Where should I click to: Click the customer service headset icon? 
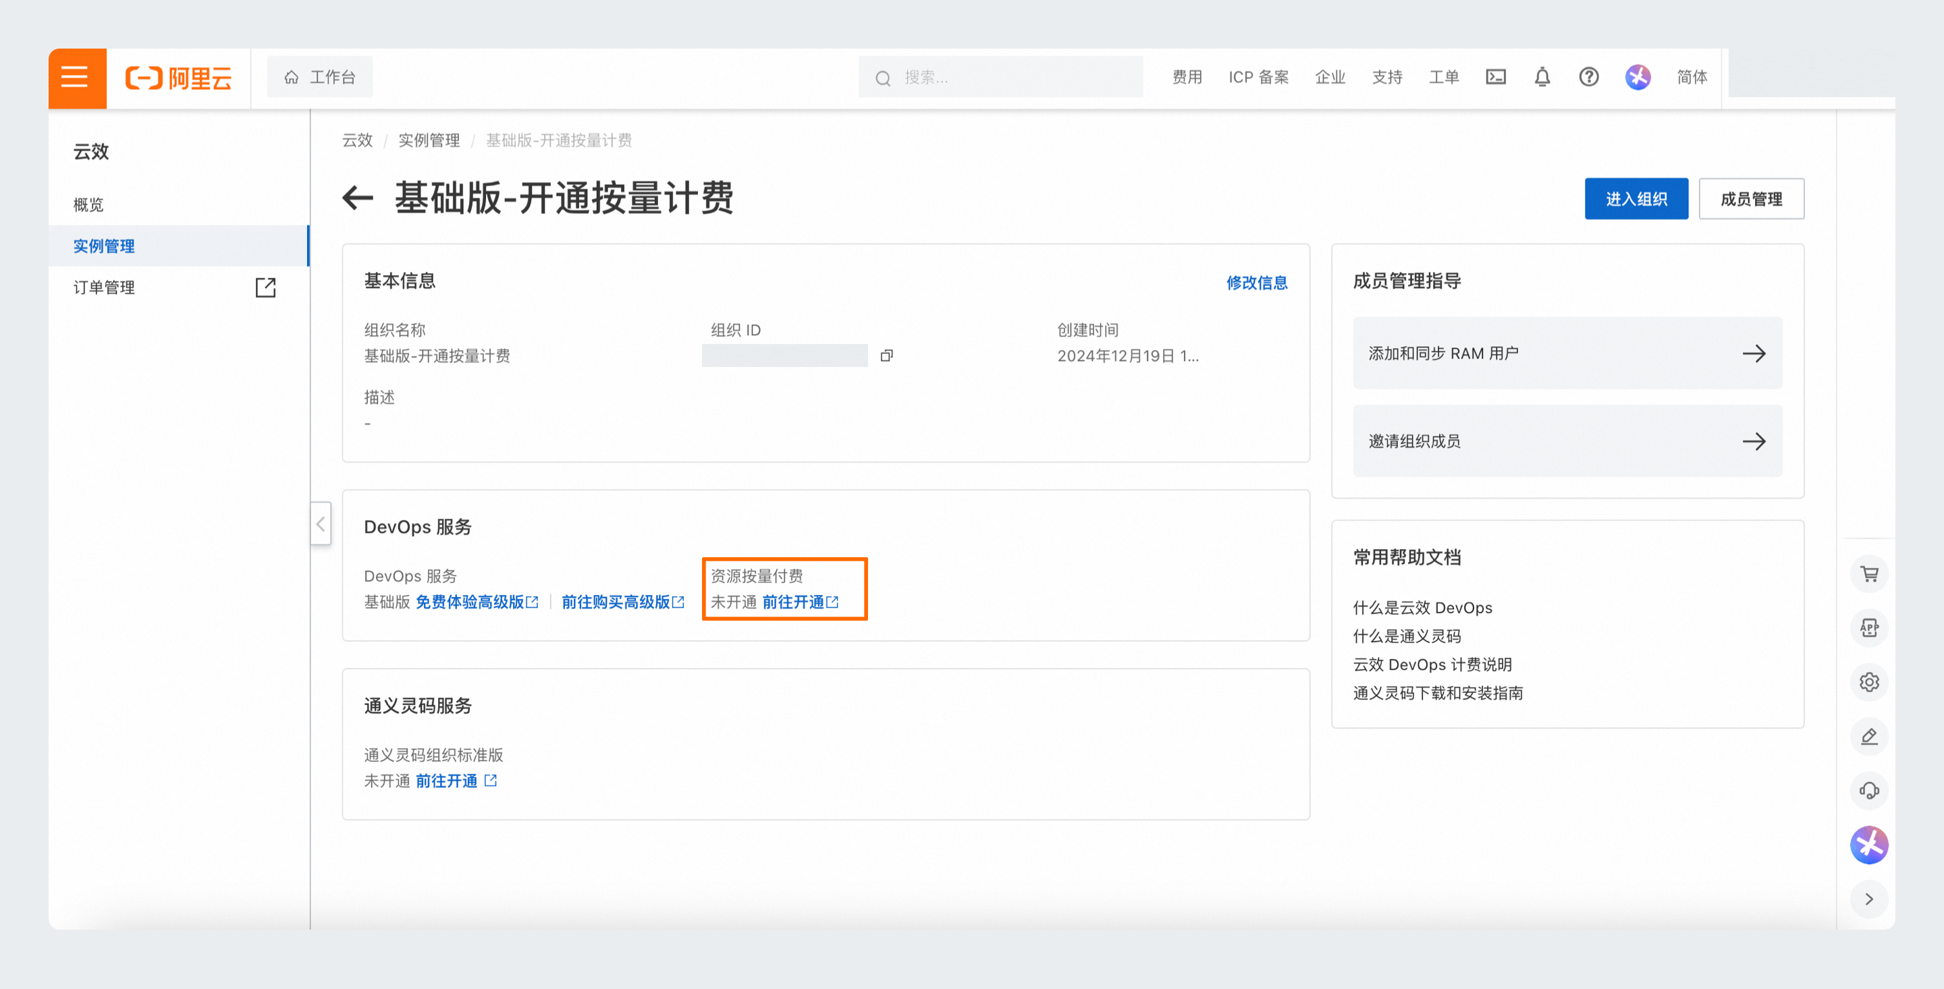(x=1868, y=791)
